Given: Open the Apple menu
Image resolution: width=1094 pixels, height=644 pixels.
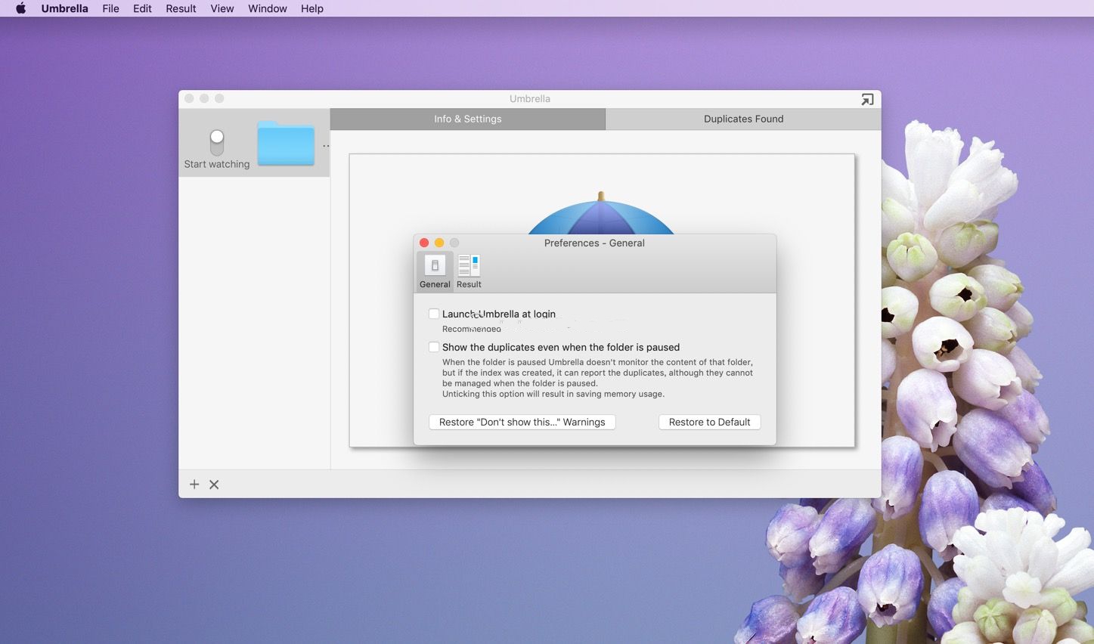Looking at the screenshot, I should pos(21,8).
